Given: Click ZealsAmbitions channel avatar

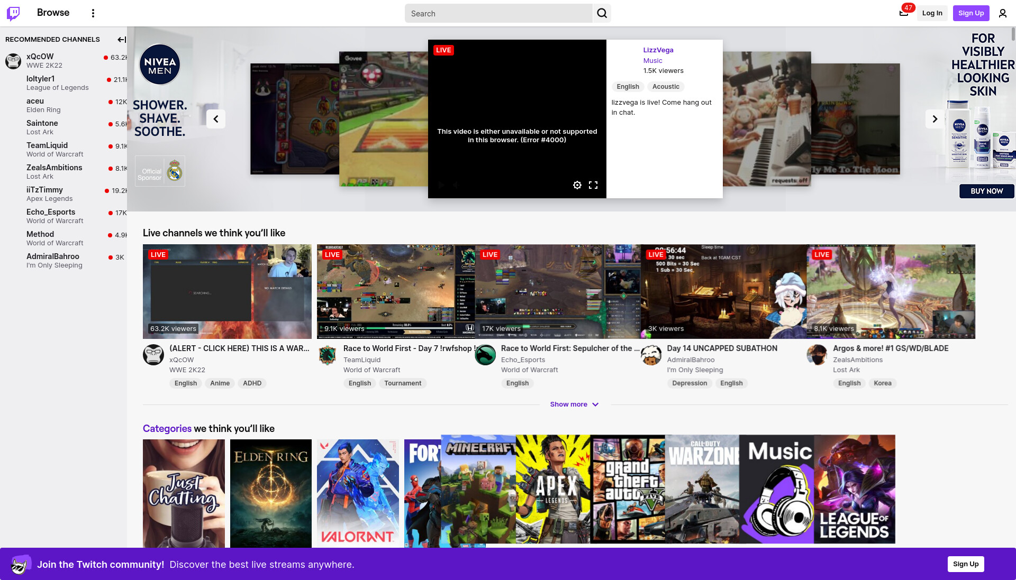Looking at the screenshot, I should (x=817, y=355).
